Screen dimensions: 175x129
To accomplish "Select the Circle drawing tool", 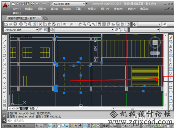I will [4, 64].
